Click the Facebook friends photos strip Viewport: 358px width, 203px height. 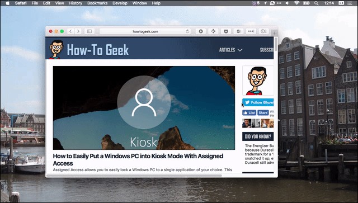258,123
